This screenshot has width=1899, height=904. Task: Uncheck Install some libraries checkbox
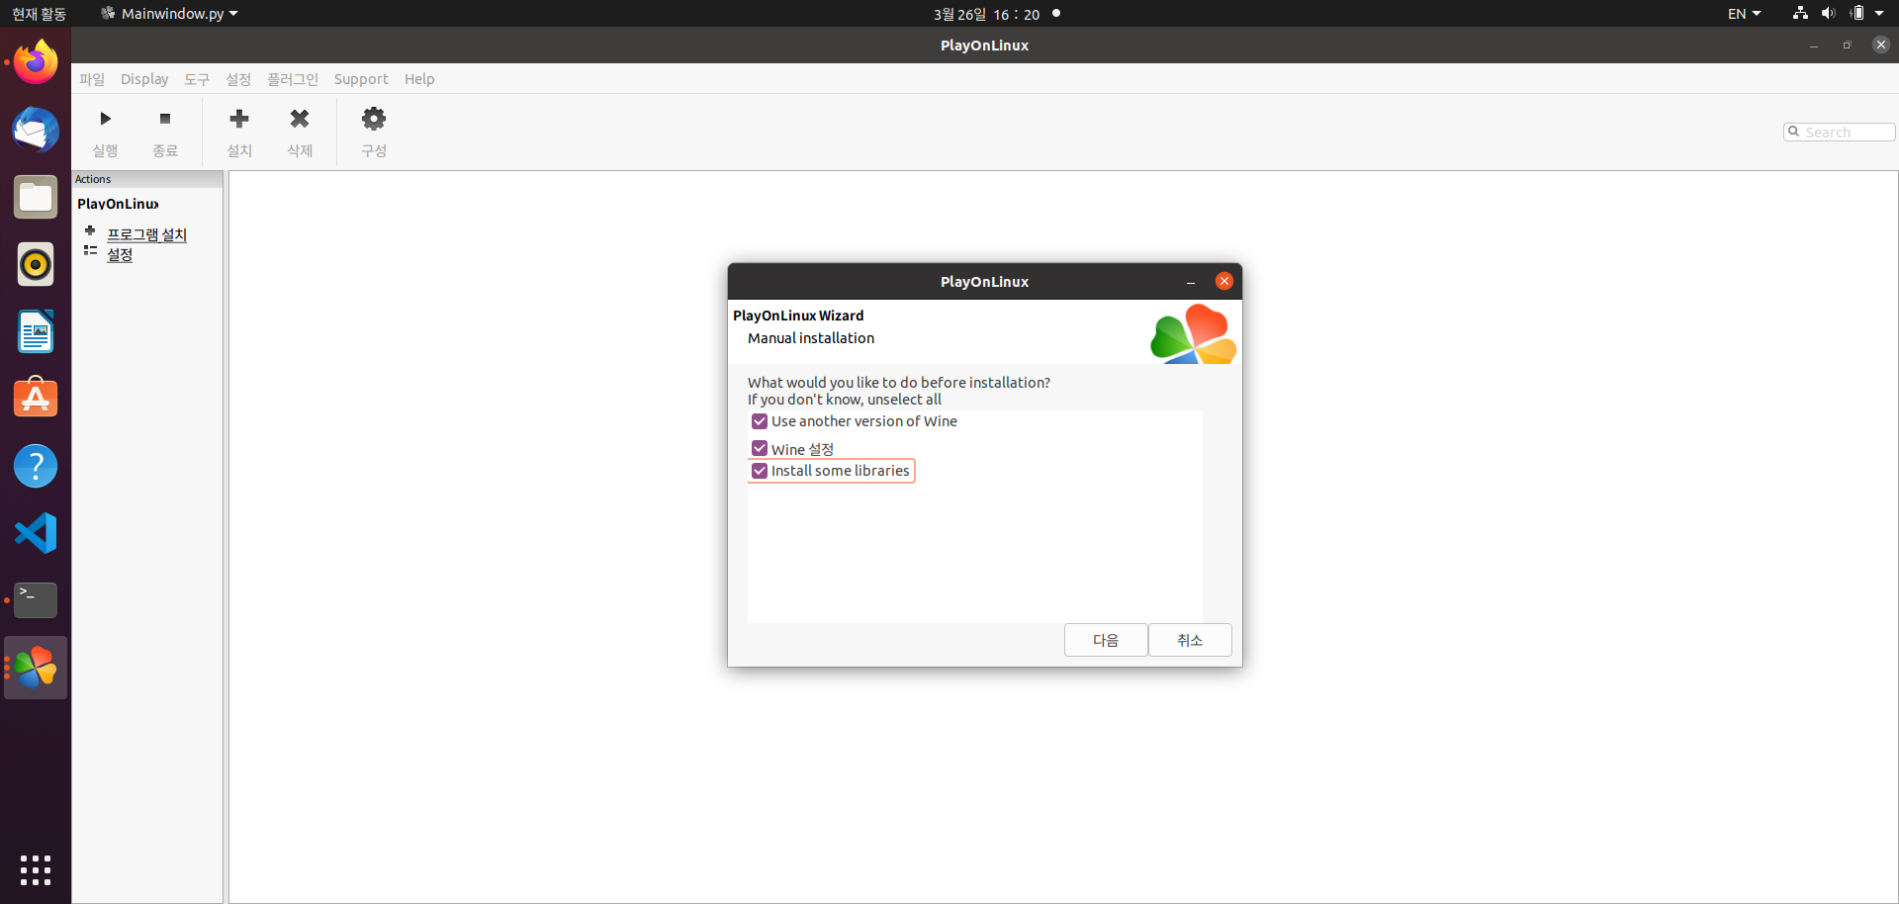(x=760, y=471)
